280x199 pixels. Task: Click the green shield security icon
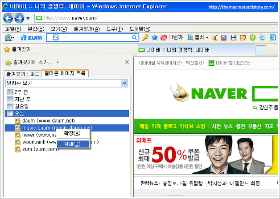click(252, 37)
